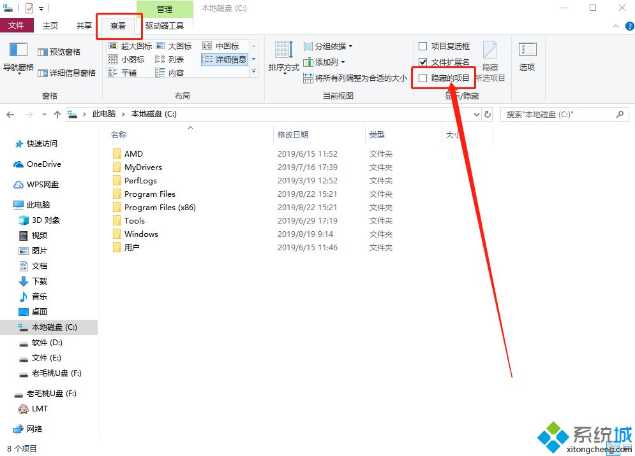
Task: Select 超大图标 layout
Action: click(x=130, y=46)
